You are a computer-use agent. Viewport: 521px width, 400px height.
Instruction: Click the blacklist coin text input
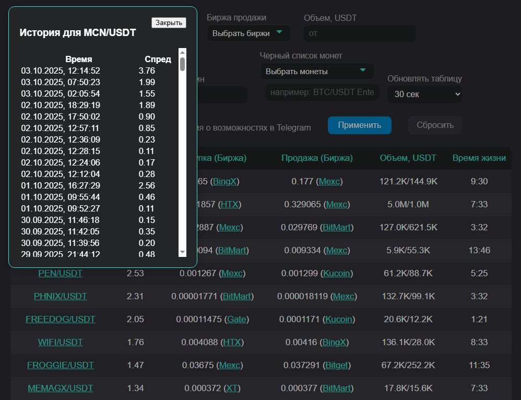pos(322,92)
